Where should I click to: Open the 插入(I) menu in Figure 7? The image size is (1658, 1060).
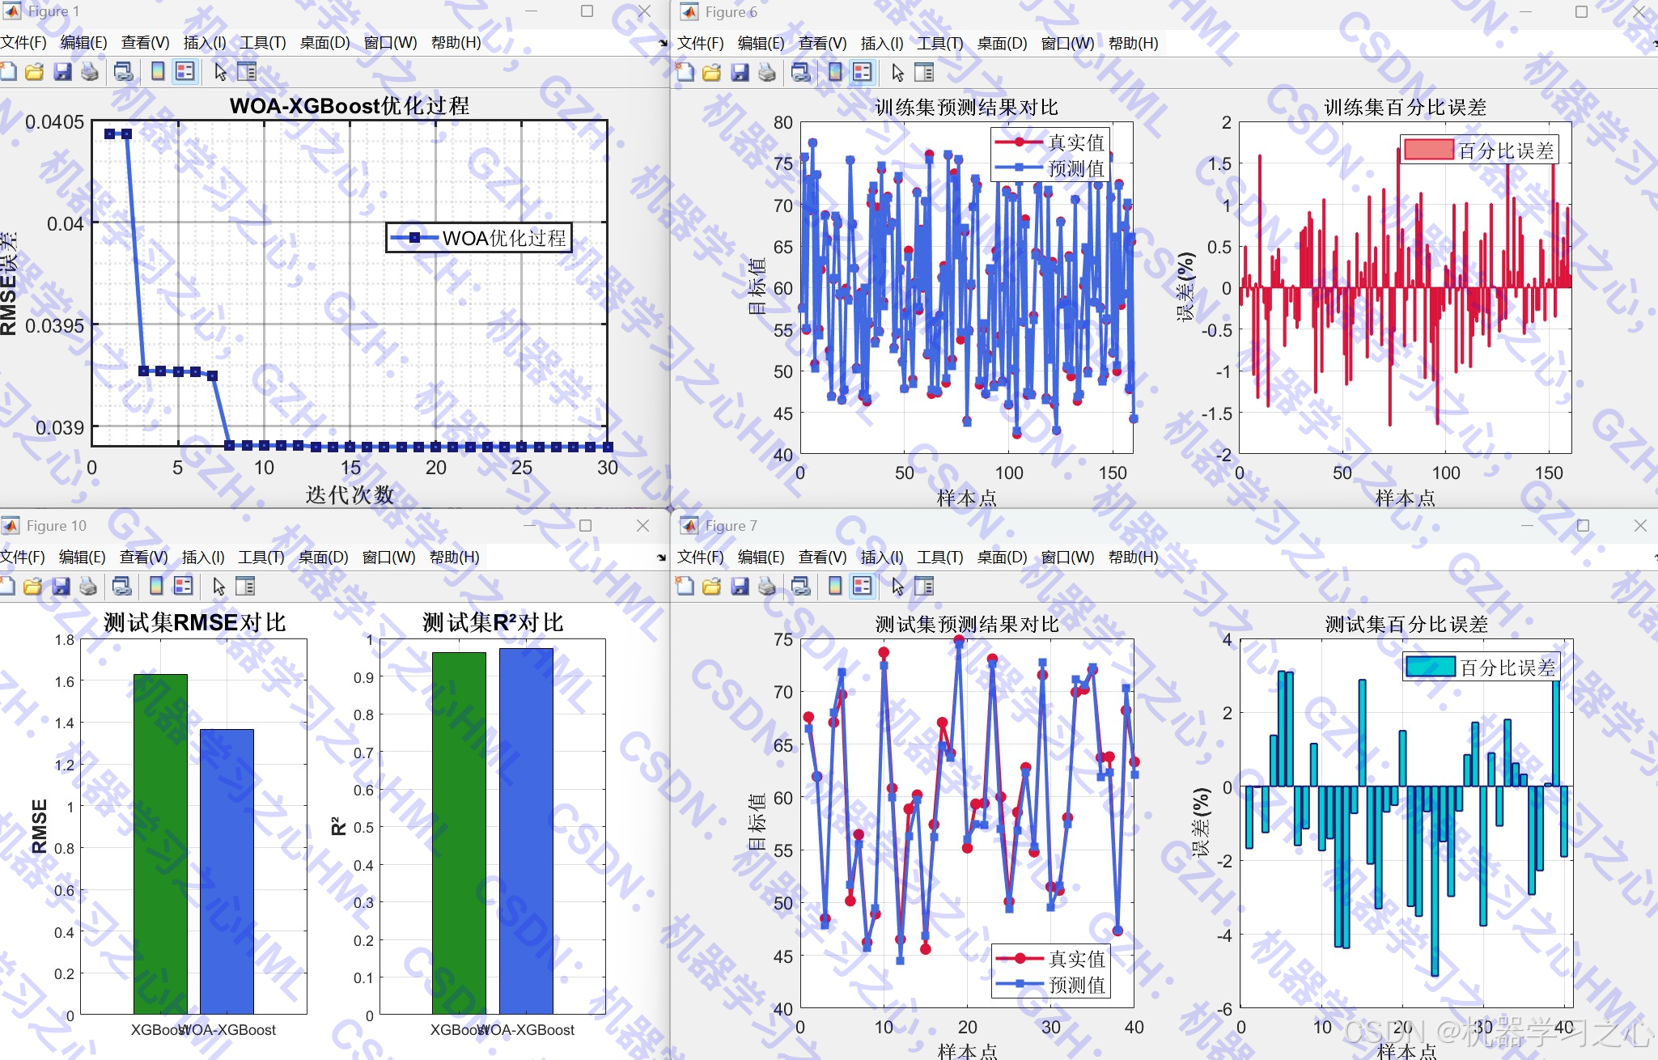click(881, 557)
